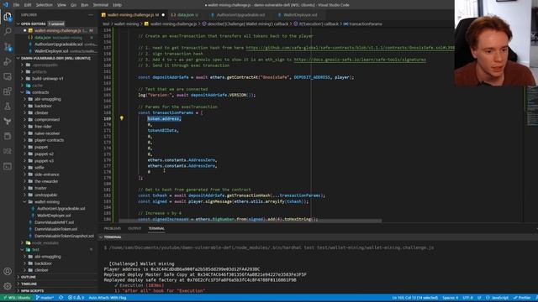Open the Run menu

click(84, 5)
